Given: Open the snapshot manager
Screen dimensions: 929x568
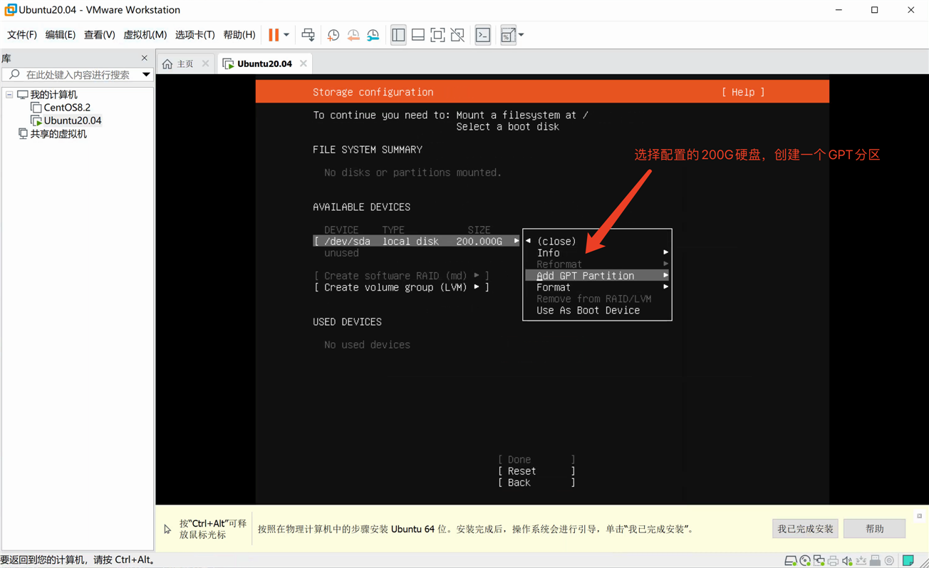Looking at the screenshot, I should [x=373, y=35].
